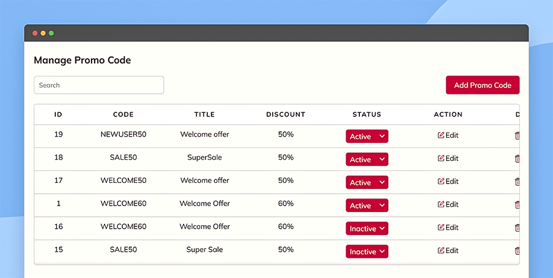Image resolution: width=553 pixels, height=278 pixels.
Task: Click the Manage Promo Code heading
Action: point(82,61)
